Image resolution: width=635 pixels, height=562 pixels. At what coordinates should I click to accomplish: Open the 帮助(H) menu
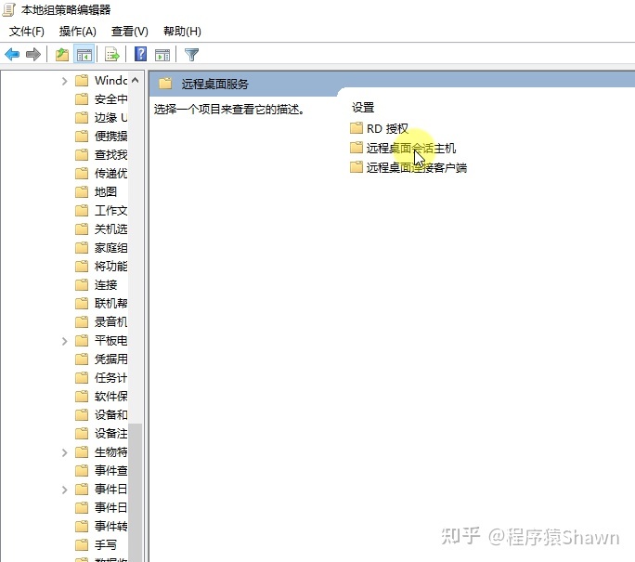click(182, 32)
